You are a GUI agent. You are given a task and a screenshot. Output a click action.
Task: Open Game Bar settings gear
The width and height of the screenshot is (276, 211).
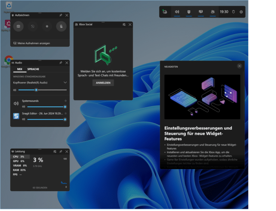pos(241,12)
